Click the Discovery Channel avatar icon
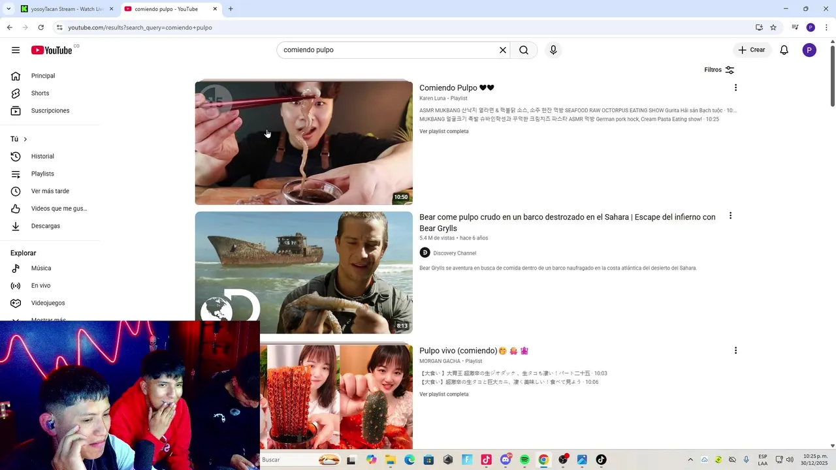Viewport: 836px width, 470px height. [x=425, y=253]
